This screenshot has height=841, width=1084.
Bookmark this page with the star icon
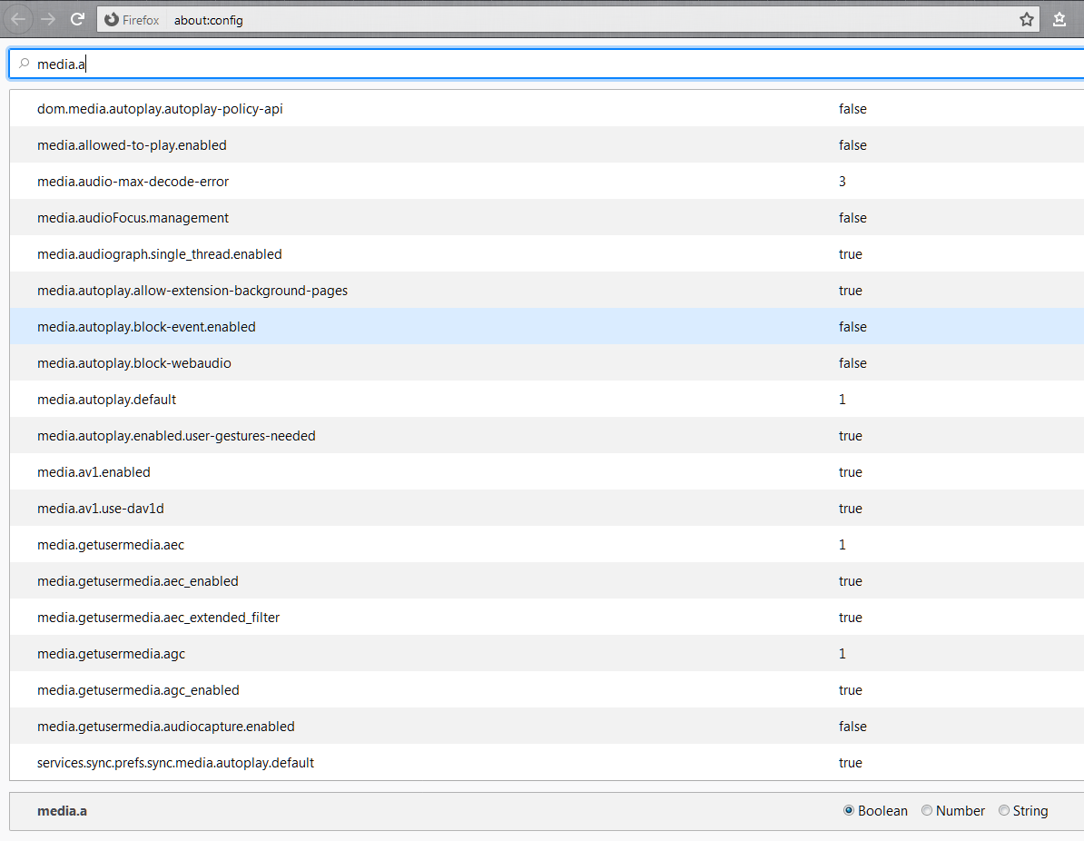[1026, 18]
